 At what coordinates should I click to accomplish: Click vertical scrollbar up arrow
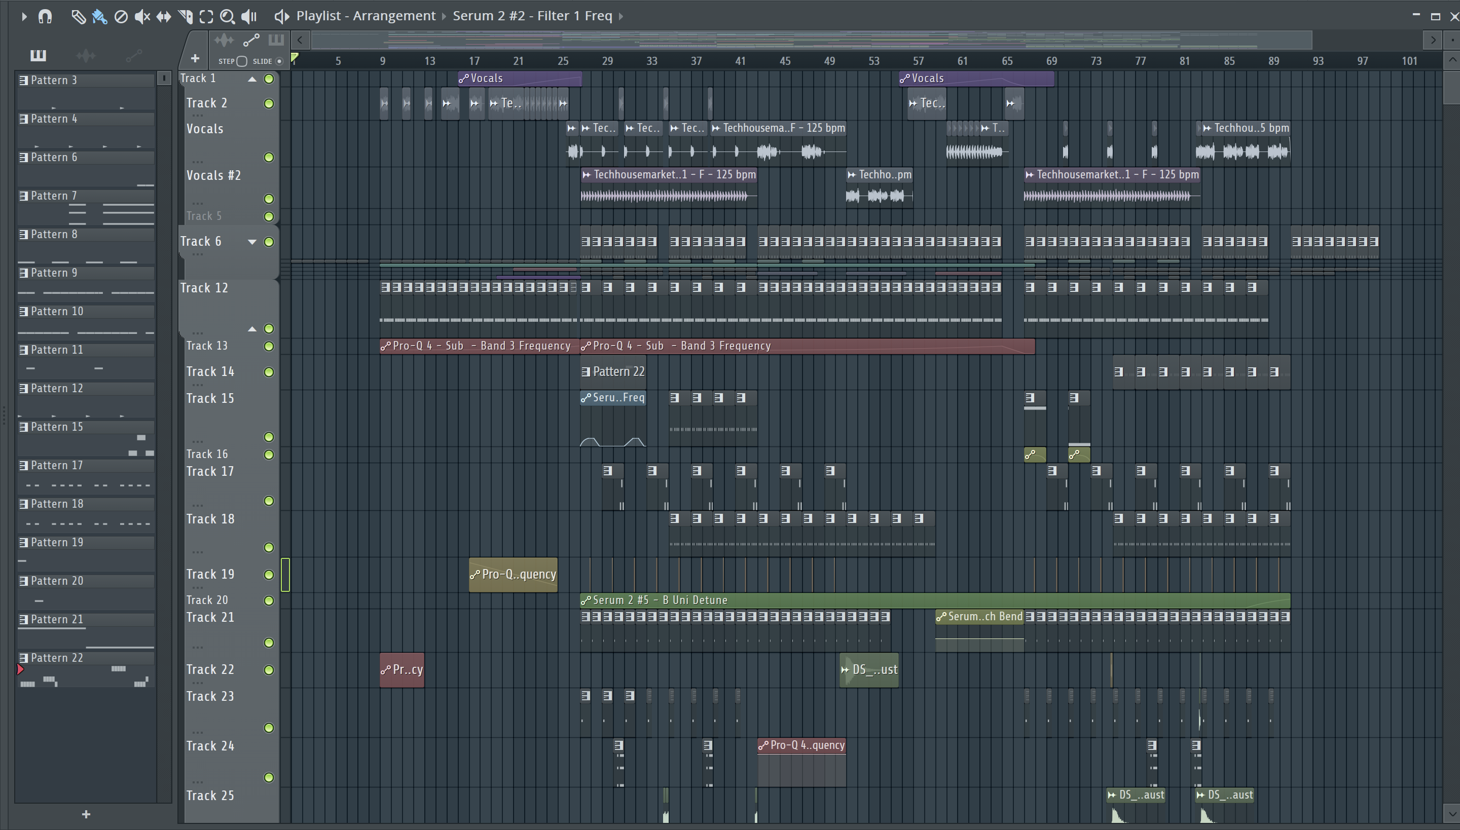(1451, 60)
